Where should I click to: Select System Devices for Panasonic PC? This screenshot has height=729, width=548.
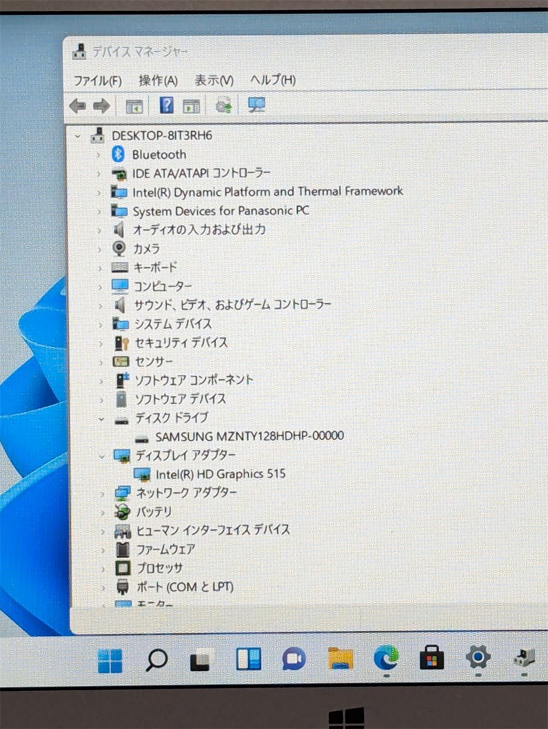click(x=221, y=210)
